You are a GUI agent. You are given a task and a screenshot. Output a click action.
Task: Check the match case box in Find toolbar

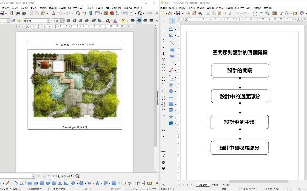coord(59,176)
